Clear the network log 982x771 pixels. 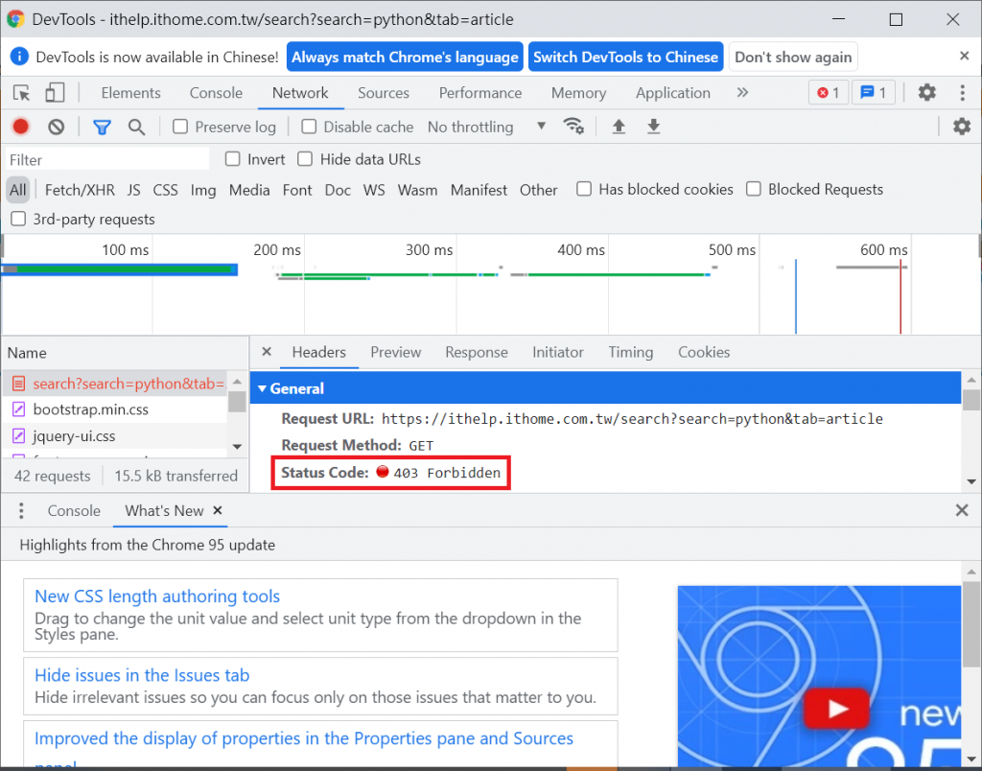coord(57,128)
